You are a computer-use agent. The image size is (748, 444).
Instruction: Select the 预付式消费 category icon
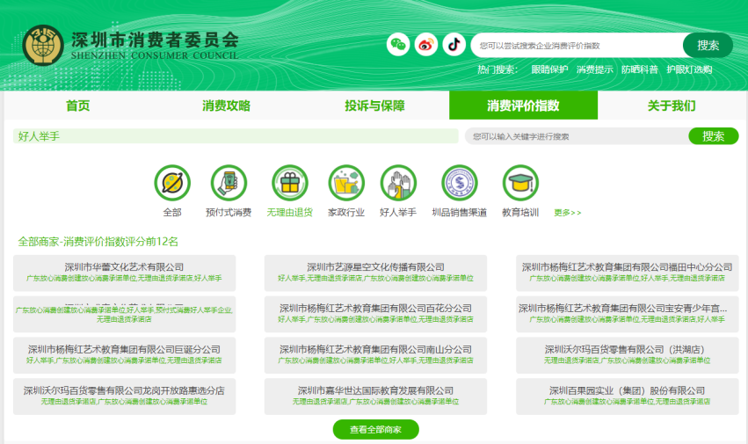click(229, 183)
